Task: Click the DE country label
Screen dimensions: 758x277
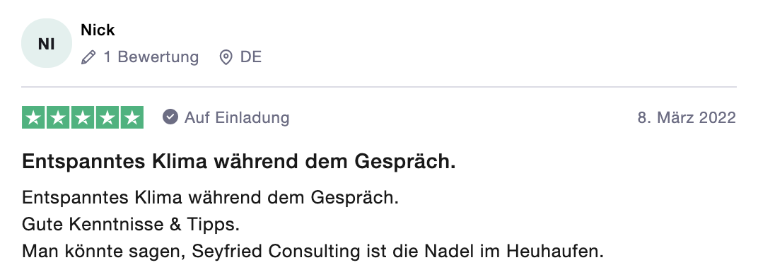Action: (x=251, y=57)
